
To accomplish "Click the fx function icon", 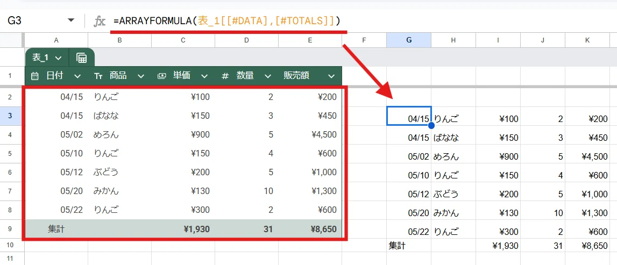I will (100, 21).
